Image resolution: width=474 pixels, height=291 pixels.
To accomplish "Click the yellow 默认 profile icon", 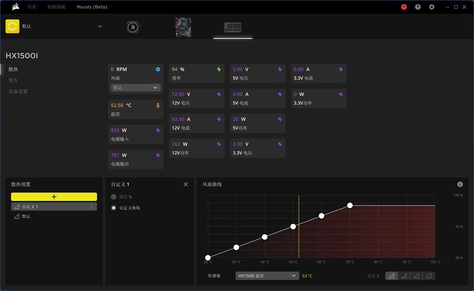I will pos(12,26).
